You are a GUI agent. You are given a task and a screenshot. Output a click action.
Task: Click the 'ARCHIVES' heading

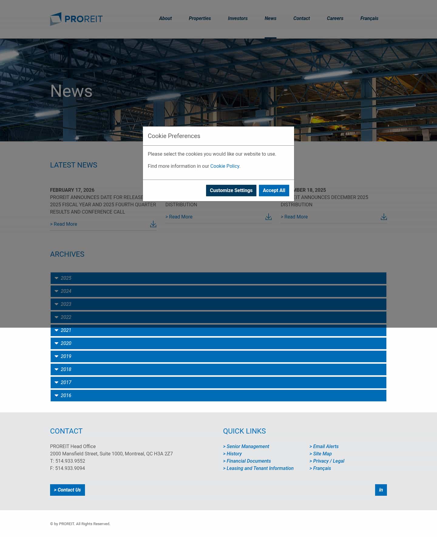tap(67, 254)
